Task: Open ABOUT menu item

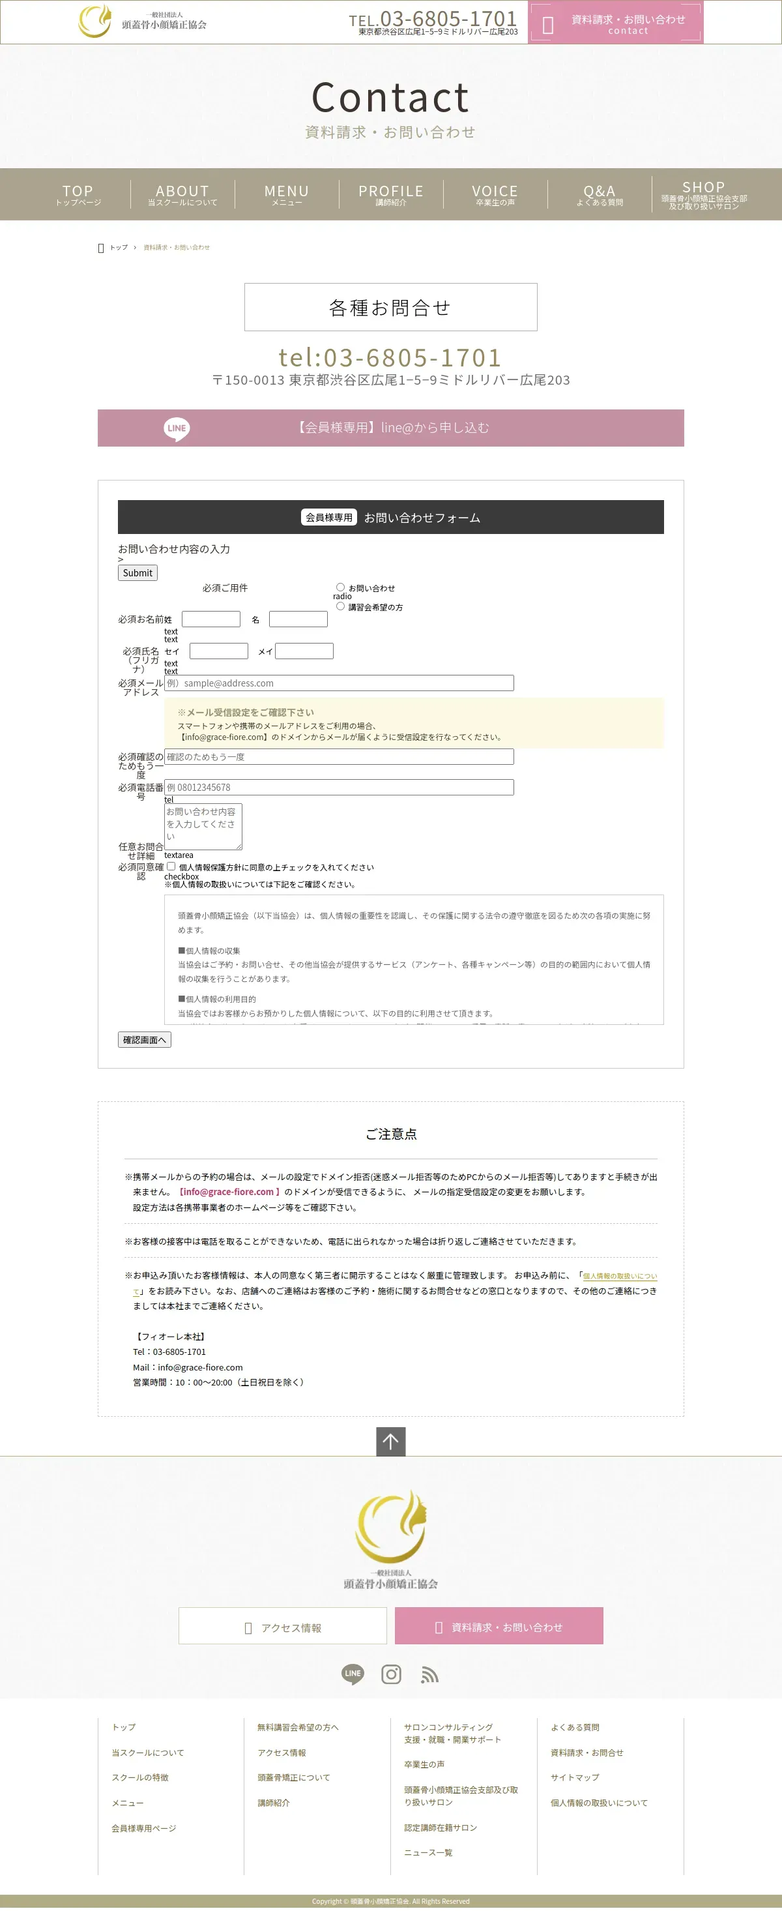Action: [x=182, y=194]
